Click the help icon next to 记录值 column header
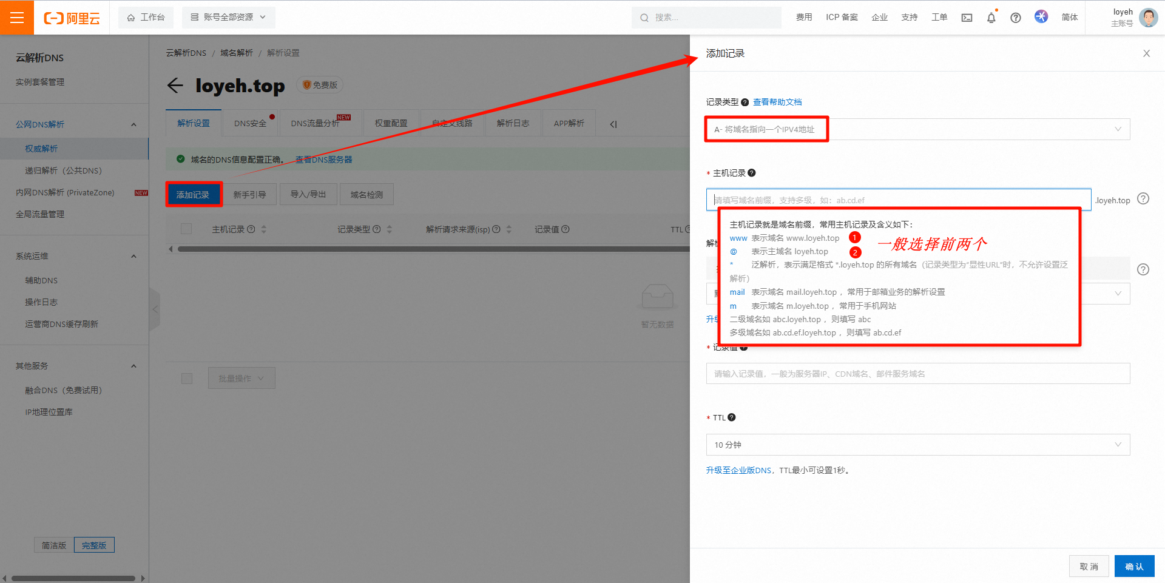 [566, 229]
